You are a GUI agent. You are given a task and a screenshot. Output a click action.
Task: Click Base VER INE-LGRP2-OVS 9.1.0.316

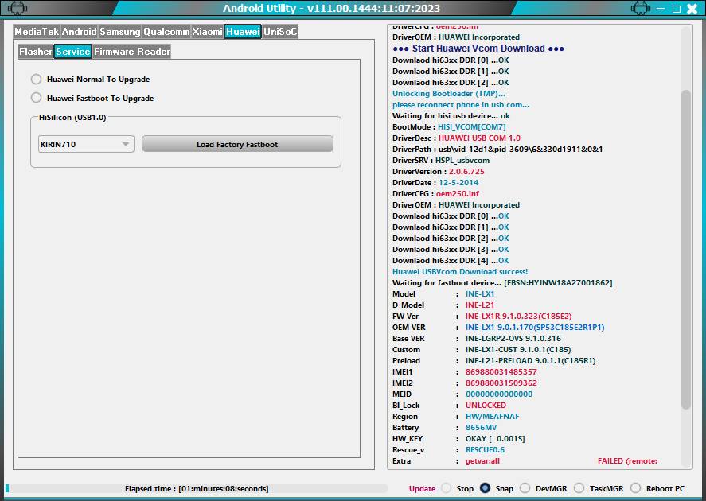pos(513,338)
